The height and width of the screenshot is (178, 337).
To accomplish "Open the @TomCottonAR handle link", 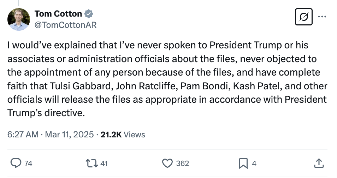I will [65, 25].
